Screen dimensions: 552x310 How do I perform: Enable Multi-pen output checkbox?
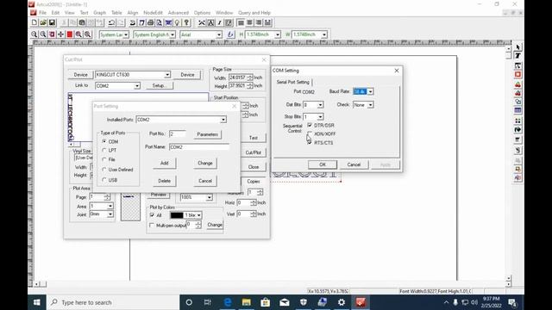coord(152,226)
